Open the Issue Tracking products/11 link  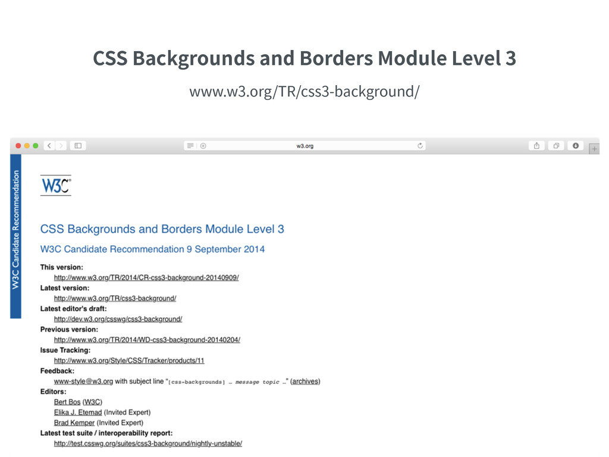pyautogui.click(x=129, y=360)
